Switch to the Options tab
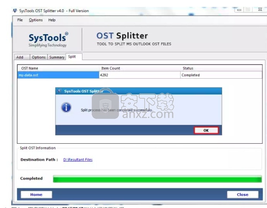The width and height of the screenshot is (267, 208). click(39, 57)
